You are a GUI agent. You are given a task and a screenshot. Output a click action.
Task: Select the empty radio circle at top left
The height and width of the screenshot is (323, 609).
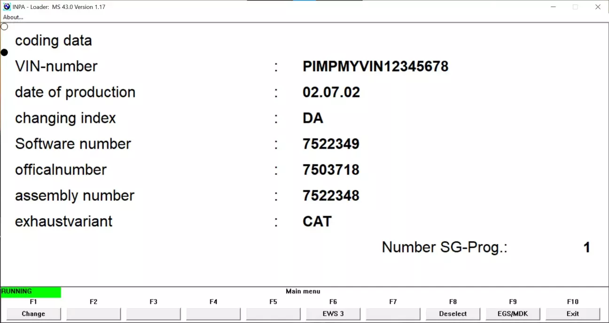point(4,27)
